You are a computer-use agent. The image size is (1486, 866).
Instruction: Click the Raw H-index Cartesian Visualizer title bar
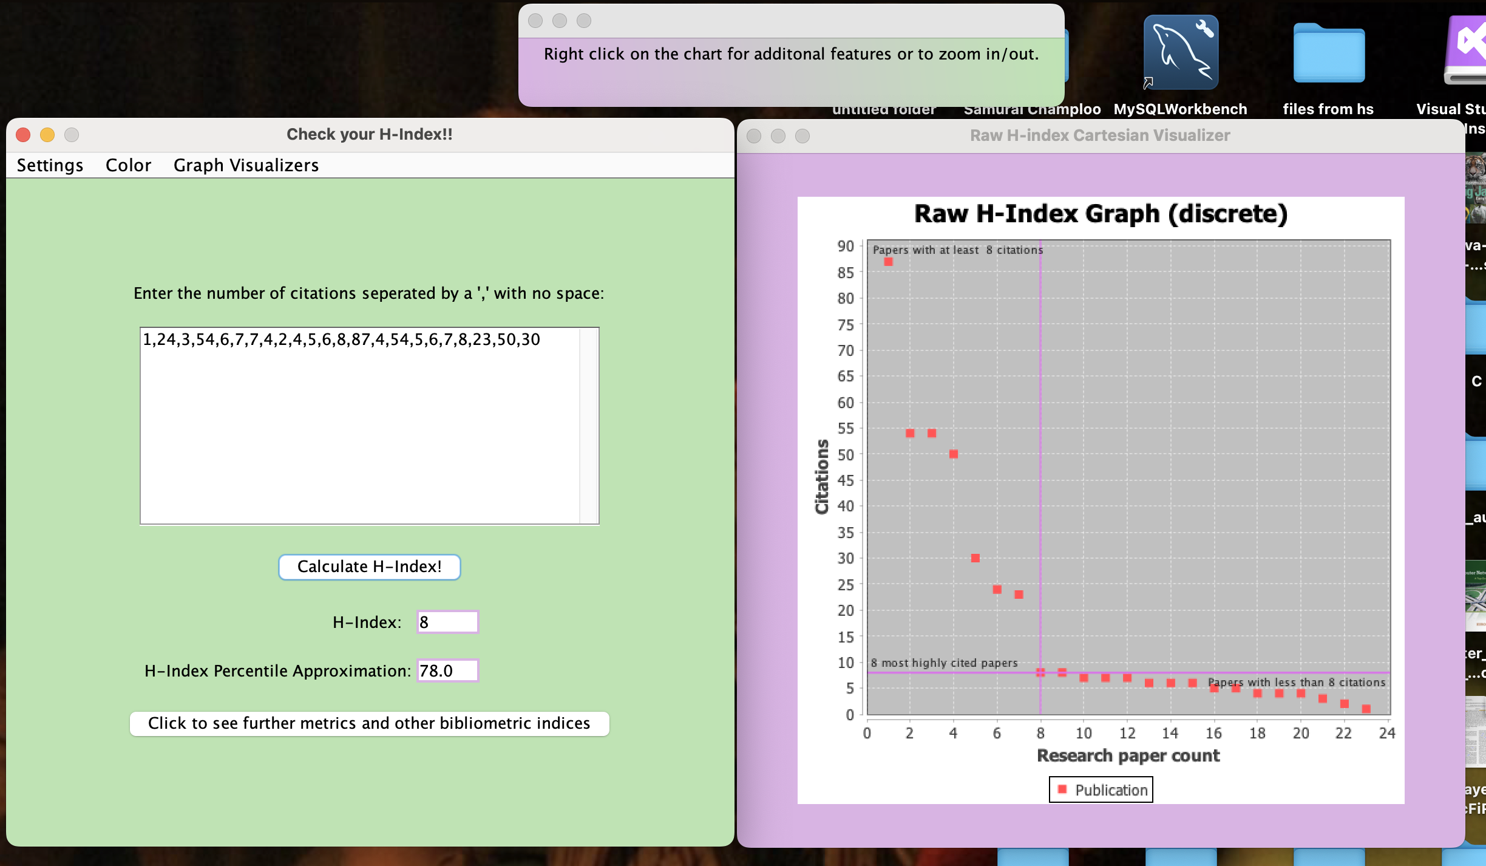[x=1099, y=135]
